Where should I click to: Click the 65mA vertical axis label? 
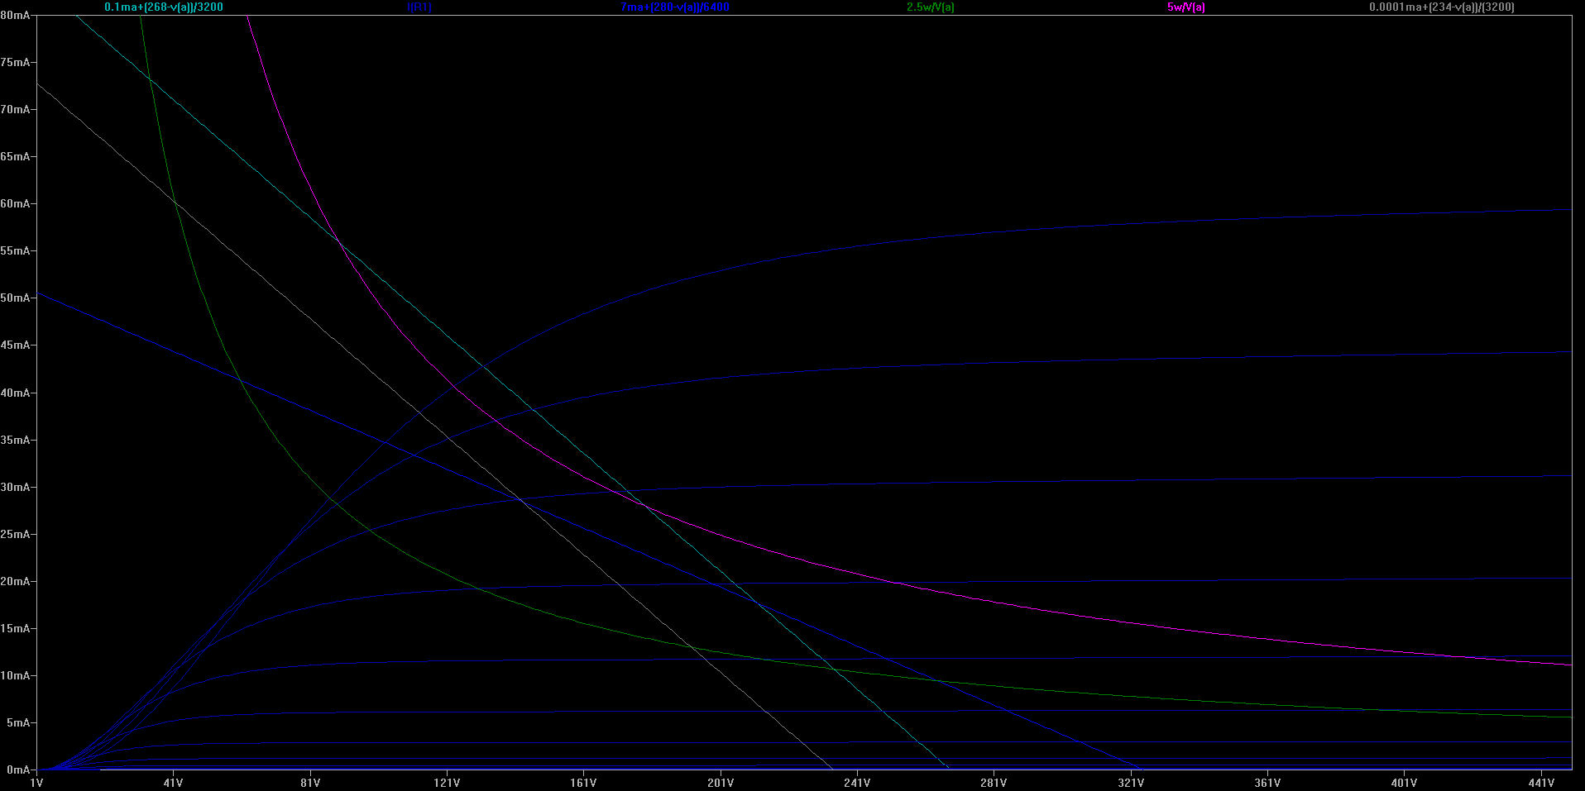16,156
